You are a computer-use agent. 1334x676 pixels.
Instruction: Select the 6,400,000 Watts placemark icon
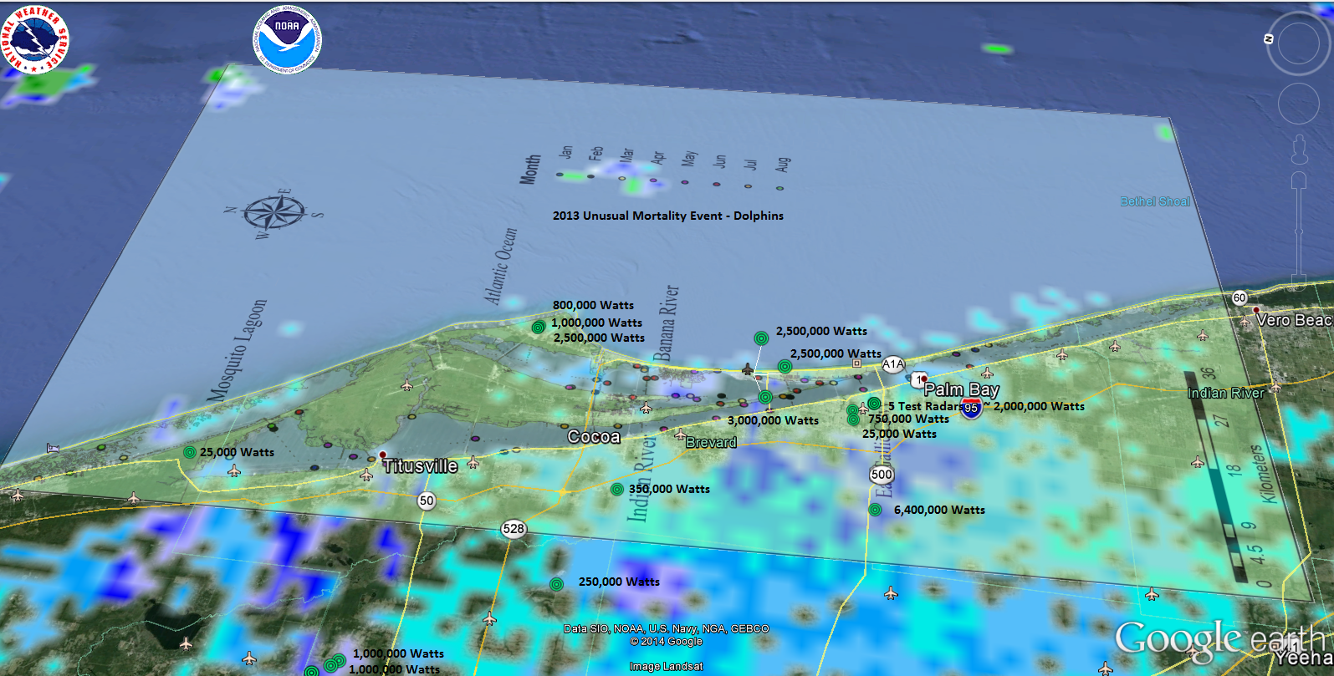[875, 510]
